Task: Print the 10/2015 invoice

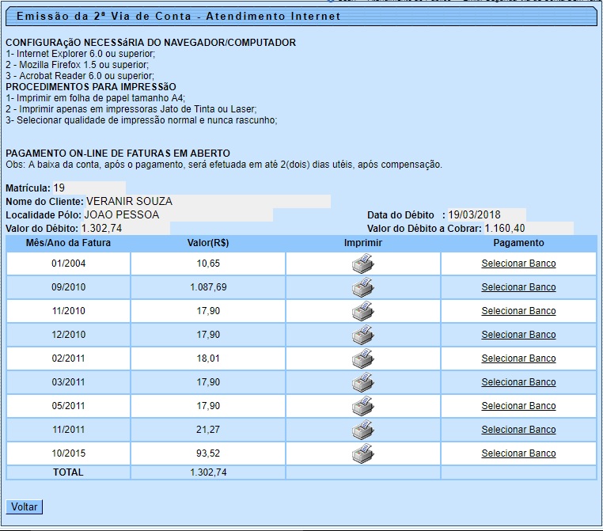Action: coord(362,453)
